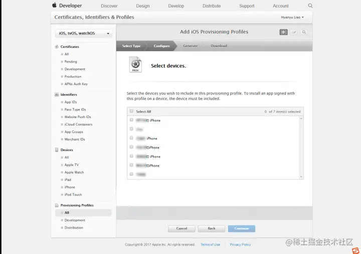Click the Continue button
Screen dimensions: 361x254
pos(242,228)
